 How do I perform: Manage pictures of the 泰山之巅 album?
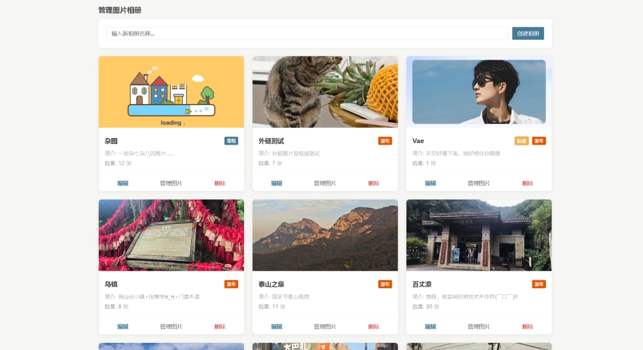[325, 327]
